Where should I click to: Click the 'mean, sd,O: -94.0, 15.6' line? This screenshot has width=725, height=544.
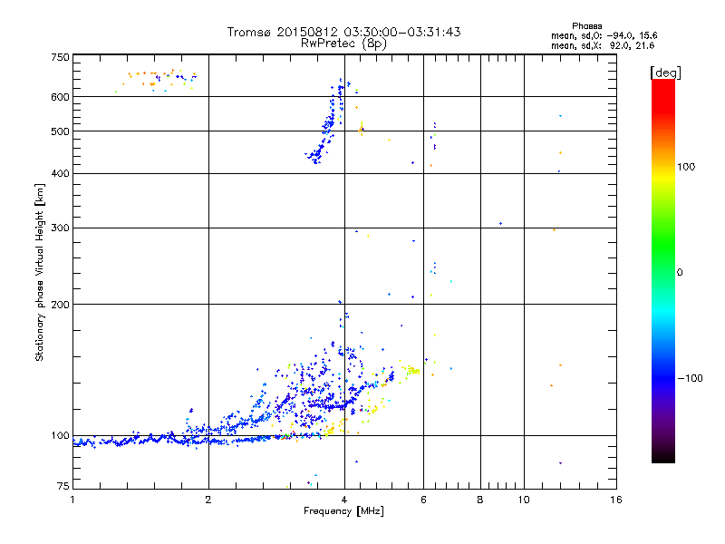click(604, 35)
